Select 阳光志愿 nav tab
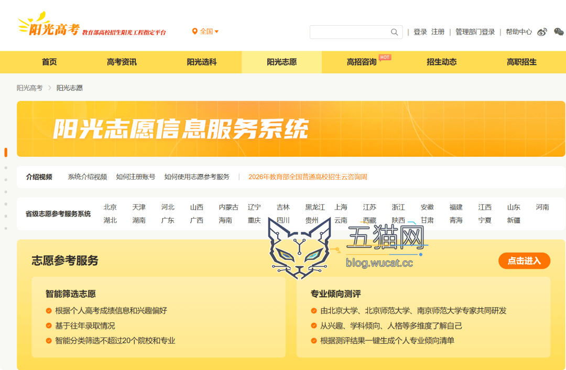Image resolution: width=566 pixels, height=370 pixels. 281,62
